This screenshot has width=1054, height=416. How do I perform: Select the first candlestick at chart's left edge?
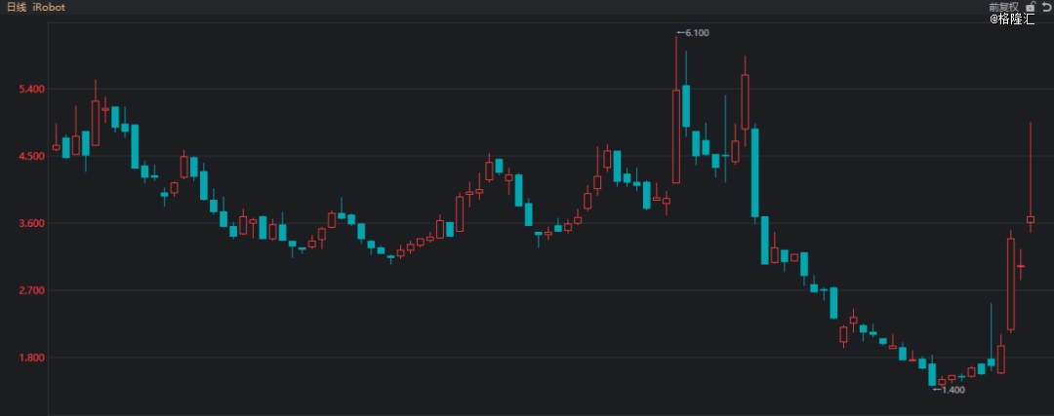pos(56,146)
